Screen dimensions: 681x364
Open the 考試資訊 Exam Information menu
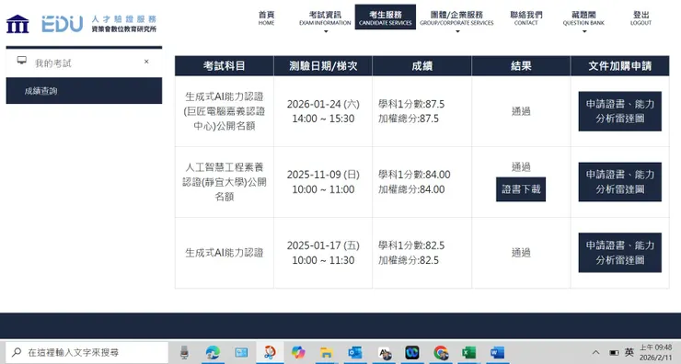(x=325, y=17)
